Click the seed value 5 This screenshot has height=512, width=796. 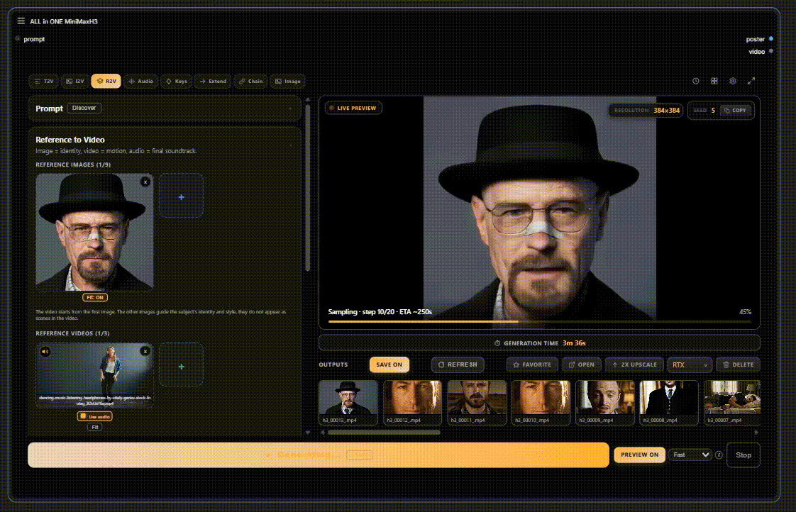(x=713, y=111)
